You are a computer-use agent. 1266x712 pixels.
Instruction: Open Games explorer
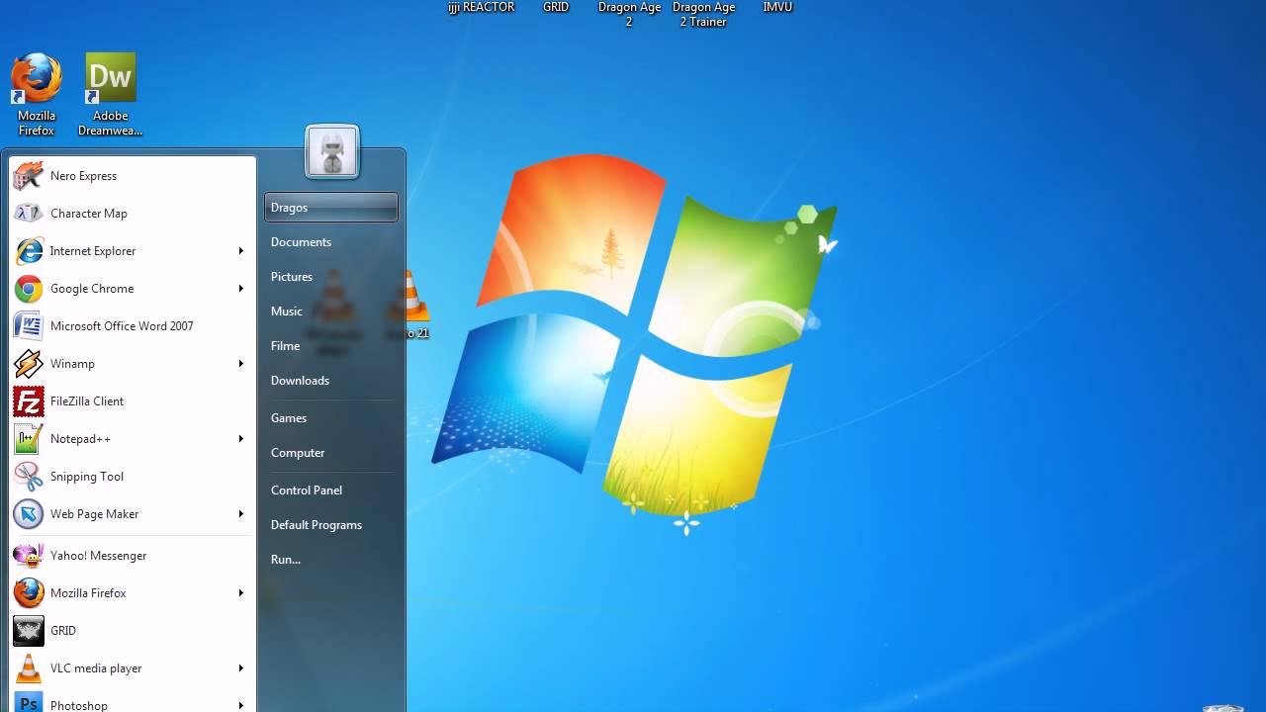[x=331, y=418]
